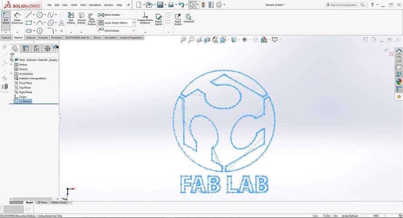Expand the Rectangle tool dropdown arrow
403x218 pixels.
coord(34,23)
